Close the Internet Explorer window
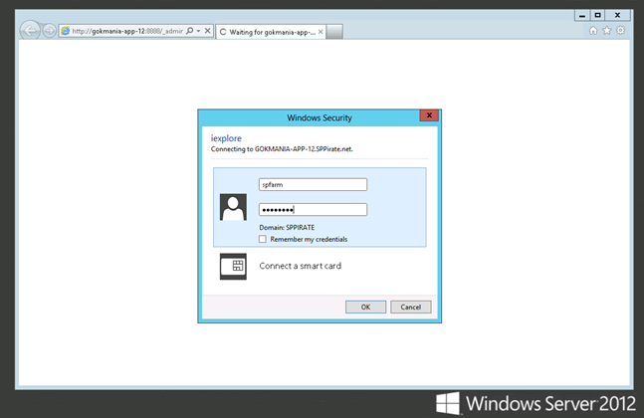 coord(618,15)
